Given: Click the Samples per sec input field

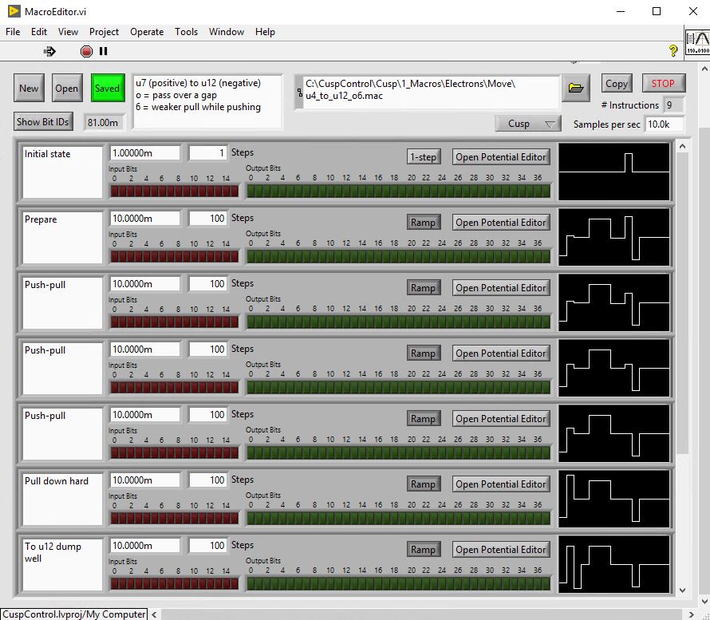Looking at the screenshot, I should 664,124.
